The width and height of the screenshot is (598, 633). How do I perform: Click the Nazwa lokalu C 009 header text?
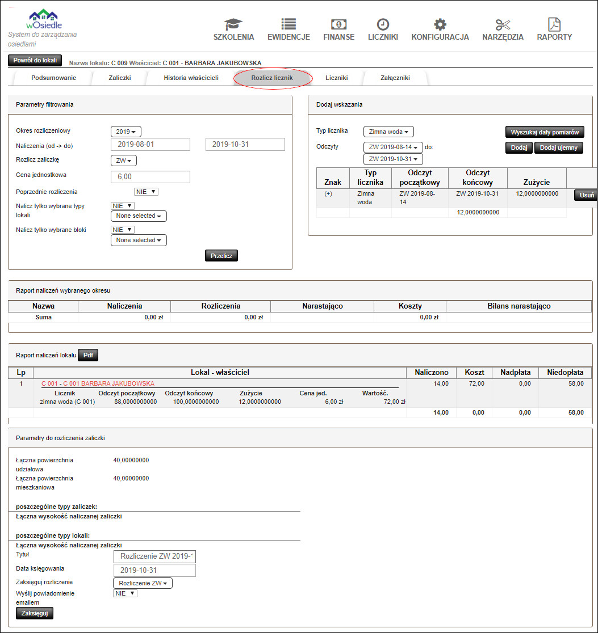click(x=98, y=63)
